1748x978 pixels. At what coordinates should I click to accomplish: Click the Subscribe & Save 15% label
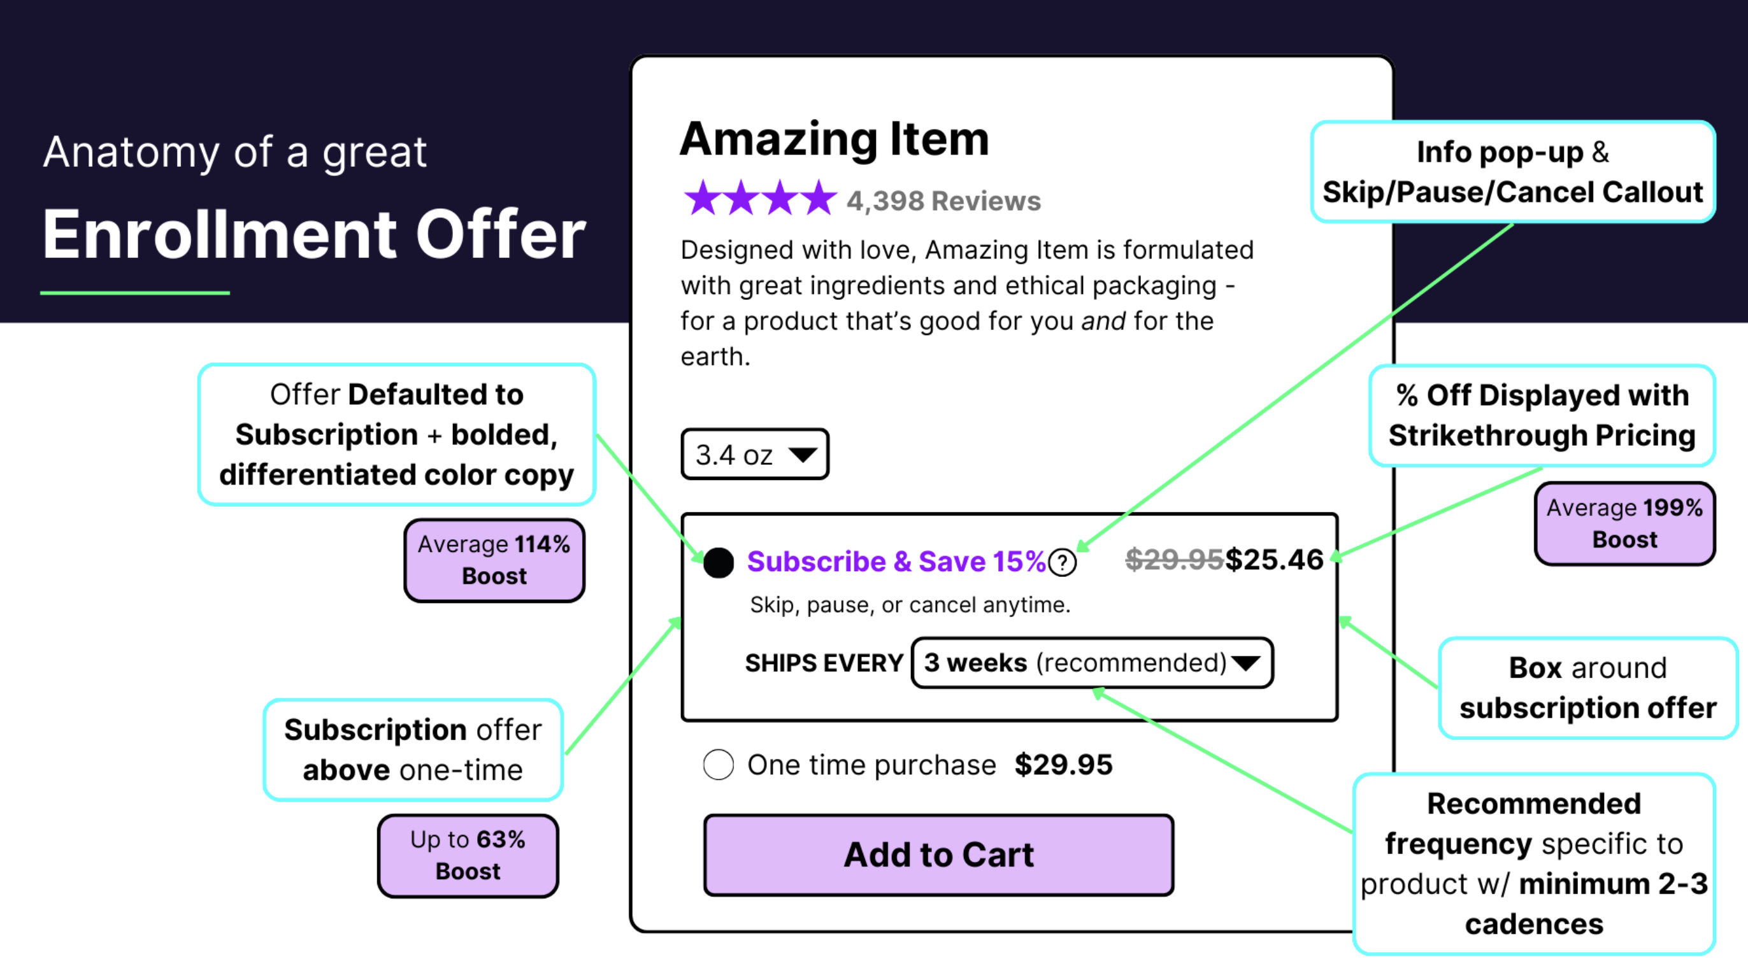click(x=896, y=562)
